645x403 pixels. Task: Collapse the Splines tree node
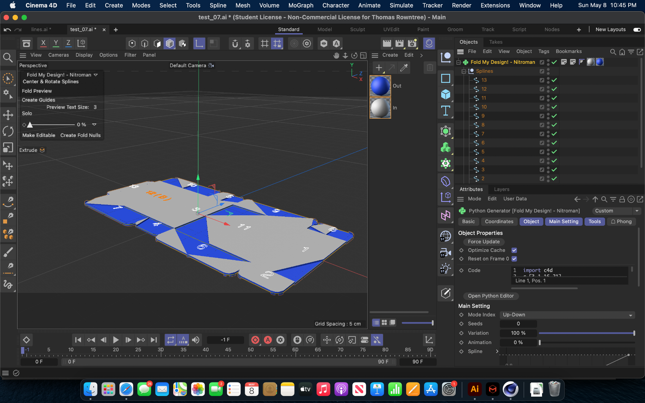[464, 71]
